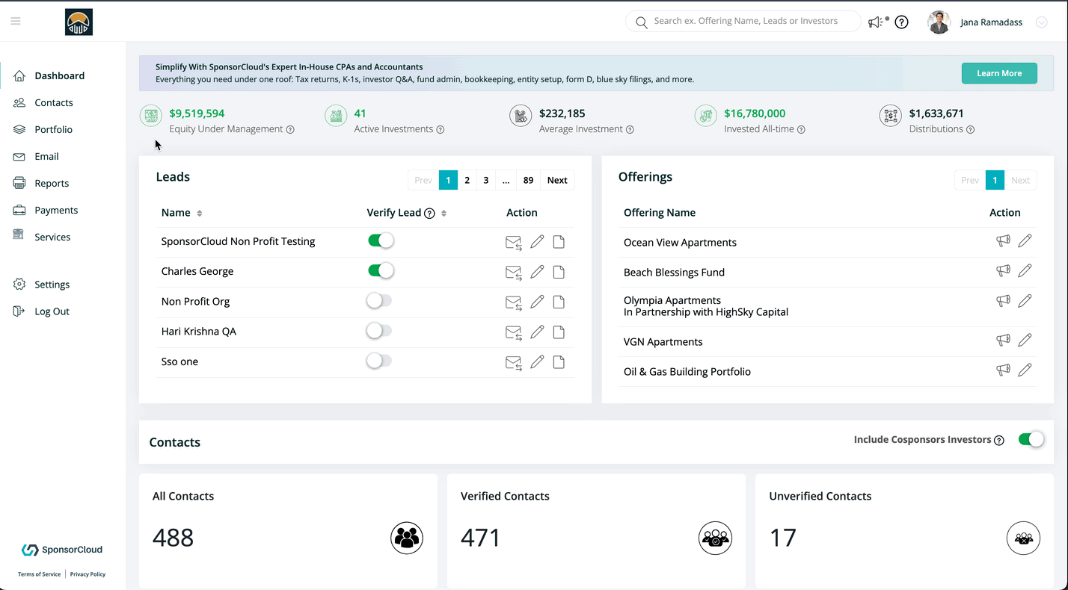Screen dimensions: 1068x590
Task: Open Portfolio in the sidebar
Action: (53, 129)
